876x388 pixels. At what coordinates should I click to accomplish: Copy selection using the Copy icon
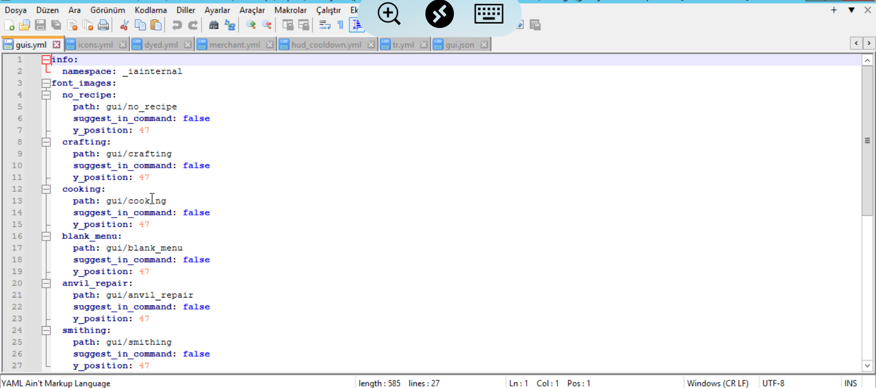[x=140, y=25]
